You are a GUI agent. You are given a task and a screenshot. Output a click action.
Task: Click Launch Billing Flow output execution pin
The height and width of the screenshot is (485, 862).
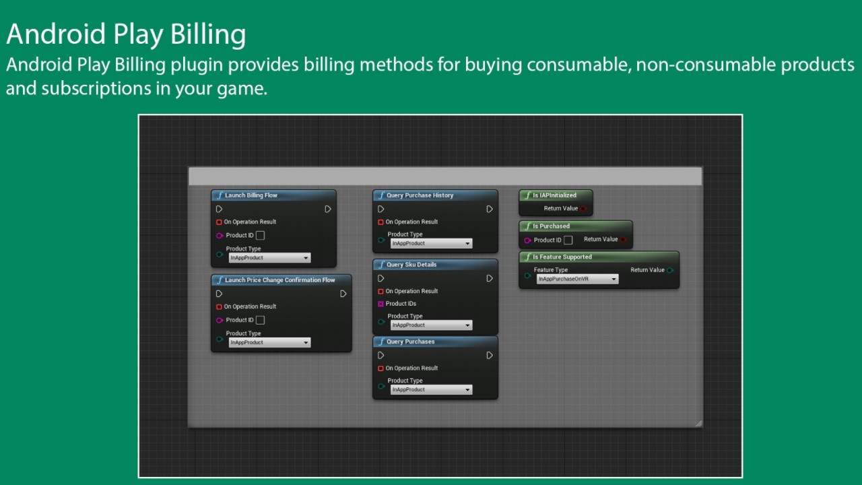328,209
